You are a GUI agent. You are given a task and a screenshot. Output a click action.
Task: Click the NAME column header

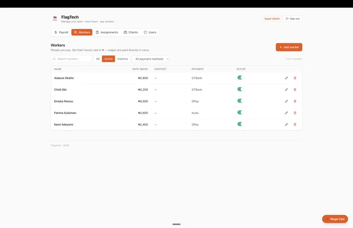(58, 69)
